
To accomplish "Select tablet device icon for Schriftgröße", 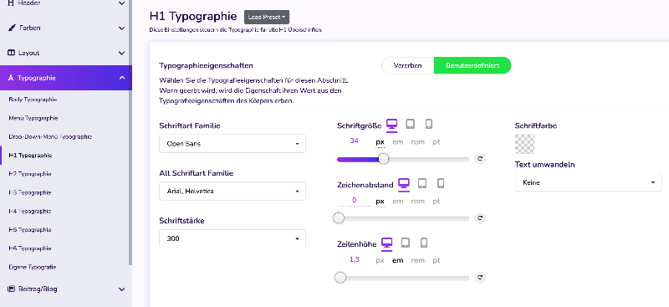I will pos(410,125).
